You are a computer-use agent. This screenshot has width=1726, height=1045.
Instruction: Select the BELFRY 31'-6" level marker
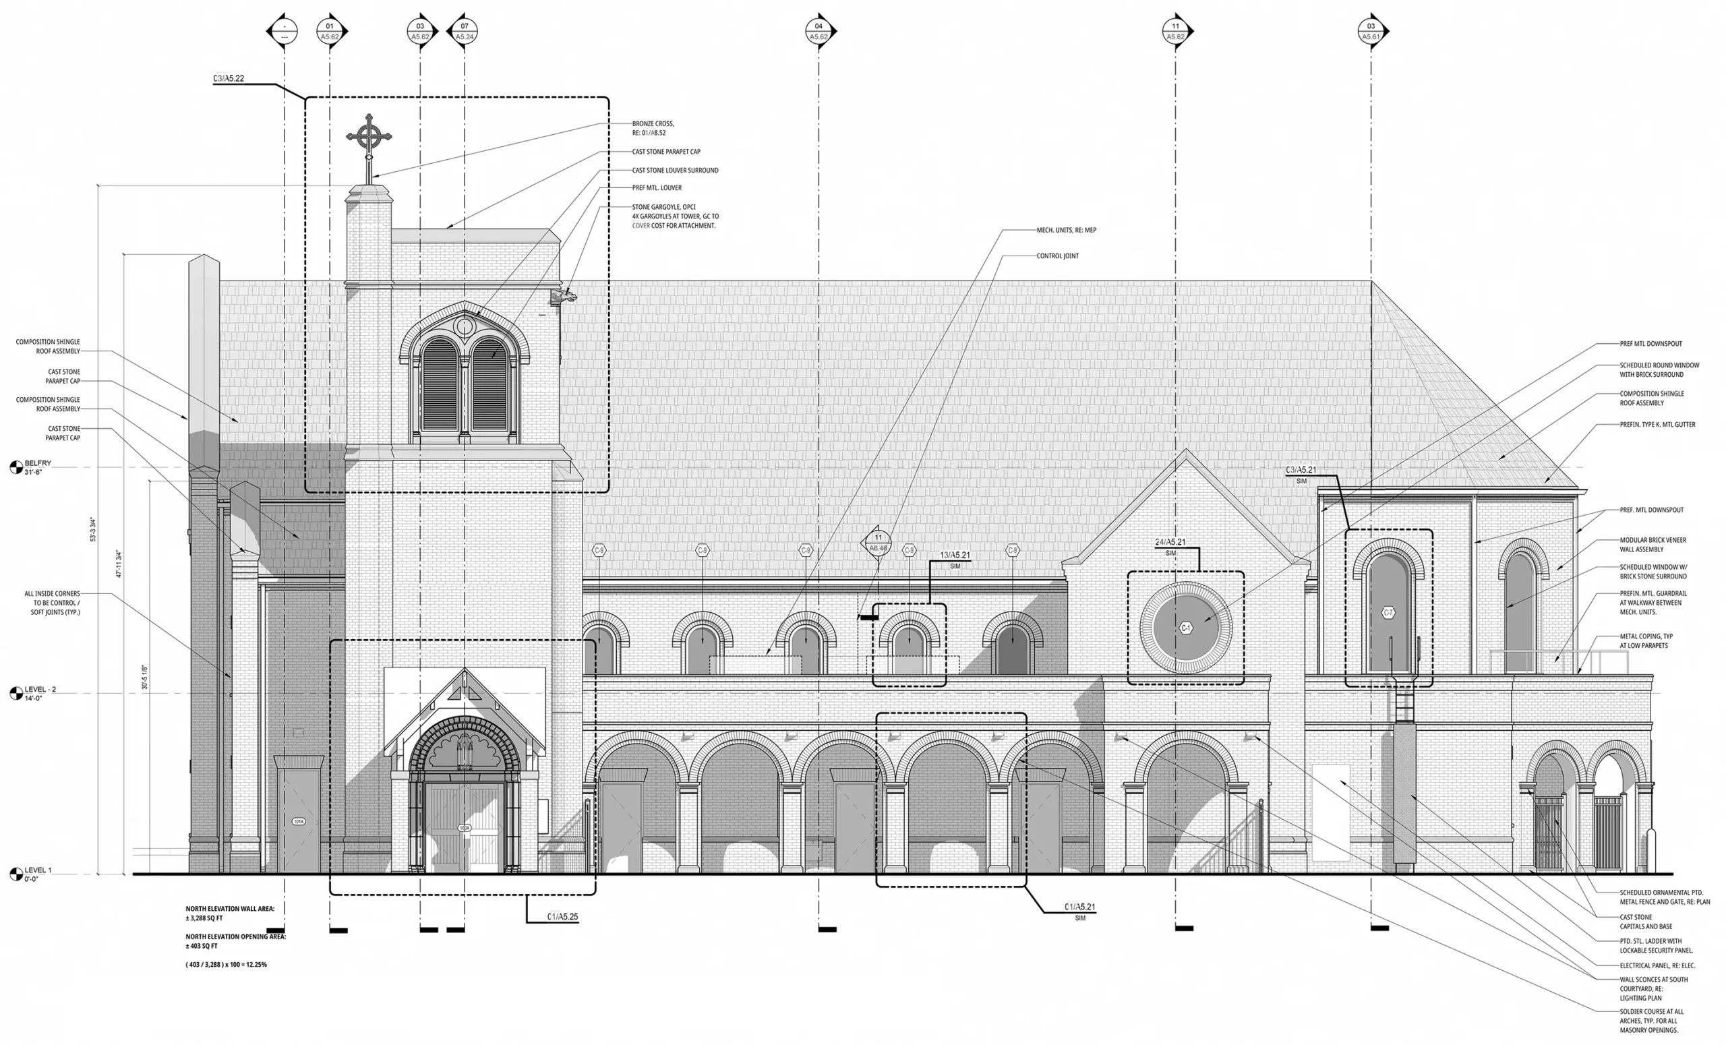click(x=31, y=467)
